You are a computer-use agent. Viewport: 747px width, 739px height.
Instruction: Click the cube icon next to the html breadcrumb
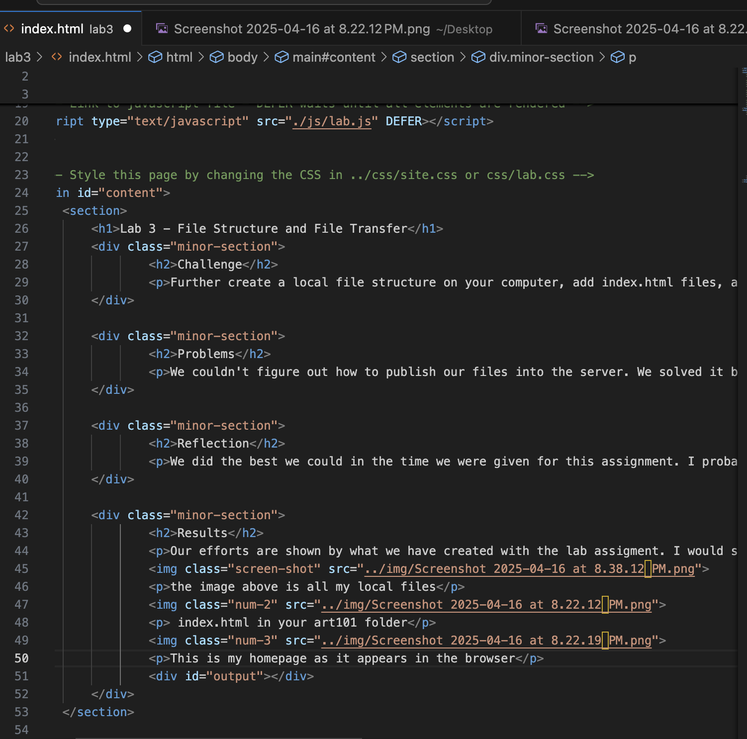(x=155, y=57)
